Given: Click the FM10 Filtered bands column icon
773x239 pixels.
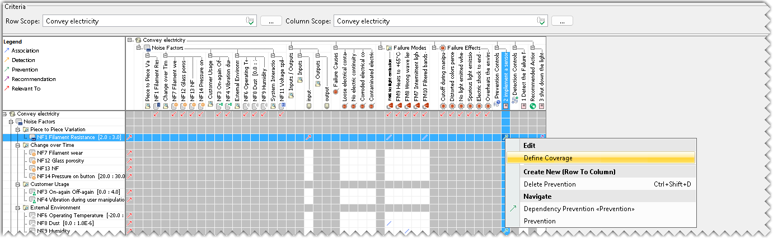Looking at the screenshot, I should pos(426,106).
